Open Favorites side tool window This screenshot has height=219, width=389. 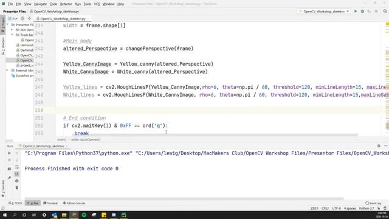coord(3,189)
